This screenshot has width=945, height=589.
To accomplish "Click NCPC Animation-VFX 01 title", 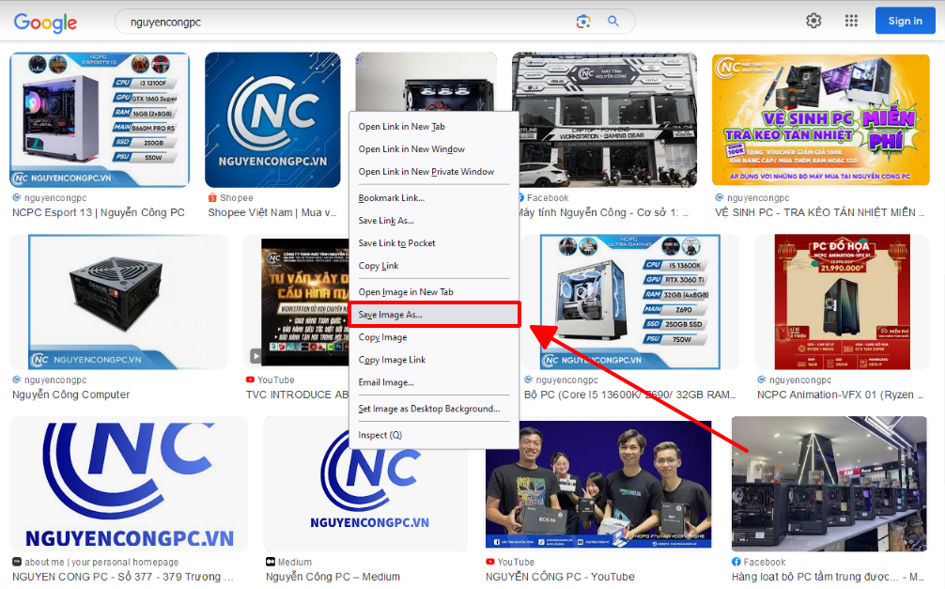I will pos(840,395).
